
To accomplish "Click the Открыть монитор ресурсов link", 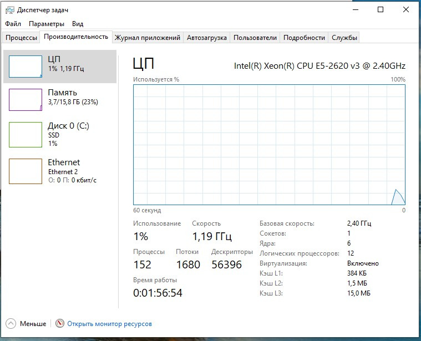I will pos(109,324).
